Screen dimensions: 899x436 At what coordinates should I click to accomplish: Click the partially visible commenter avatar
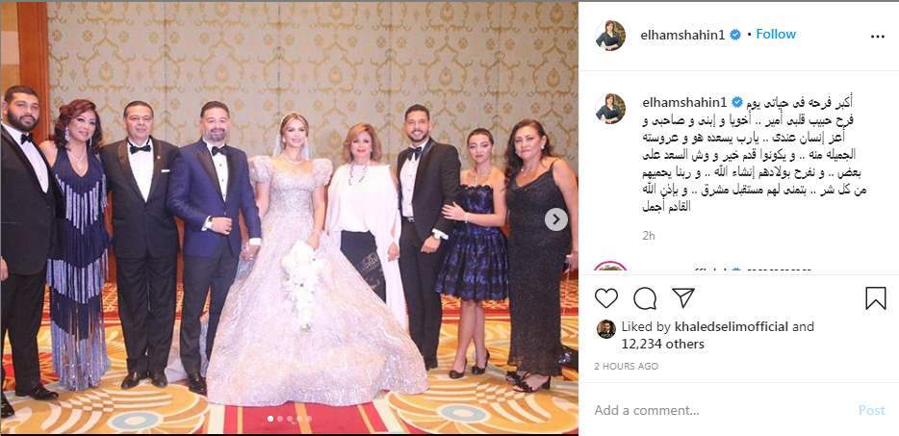[x=610, y=267]
